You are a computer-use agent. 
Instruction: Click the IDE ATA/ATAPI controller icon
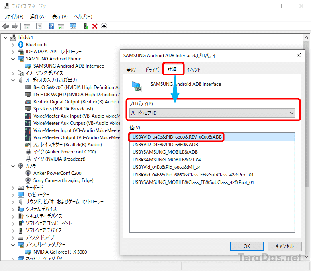[x=21, y=52]
